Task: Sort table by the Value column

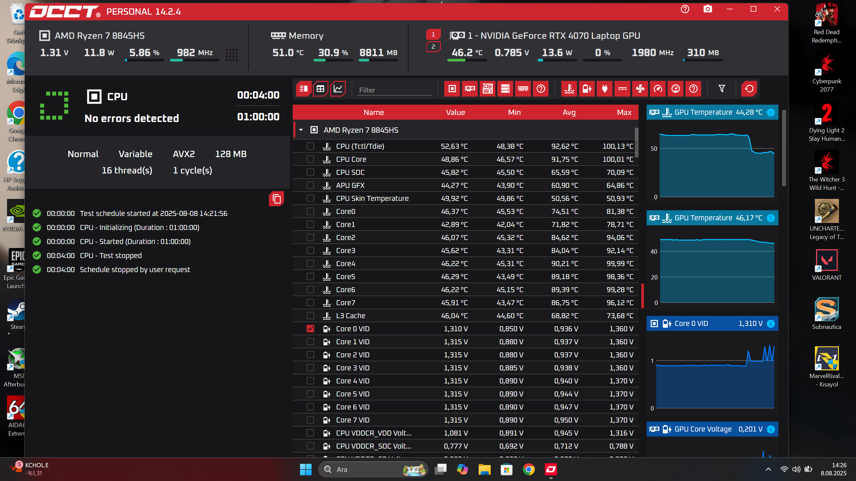Action: [455, 112]
